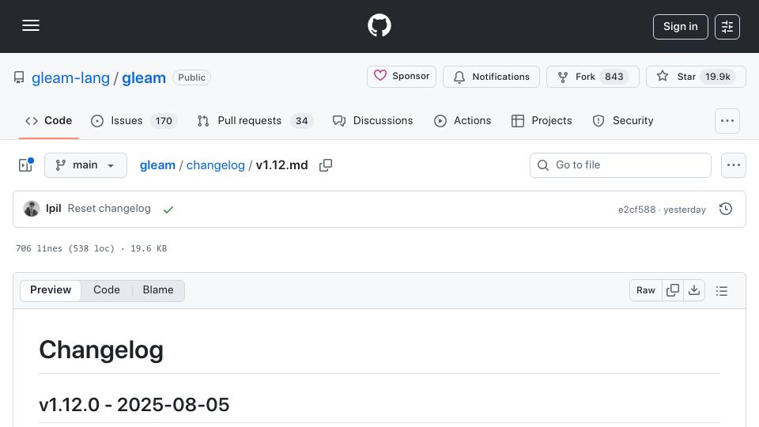The height and width of the screenshot is (427, 759).
Task: Navigate to gleam root in breadcrumb
Action: pyautogui.click(x=157, y=165)
